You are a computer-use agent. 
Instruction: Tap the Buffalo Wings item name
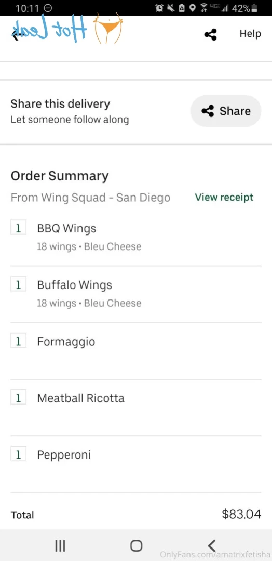click(74, 285)
